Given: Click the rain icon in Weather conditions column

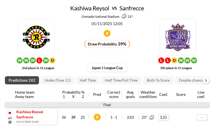Looking at the screenshot, I should pos(152,117).
